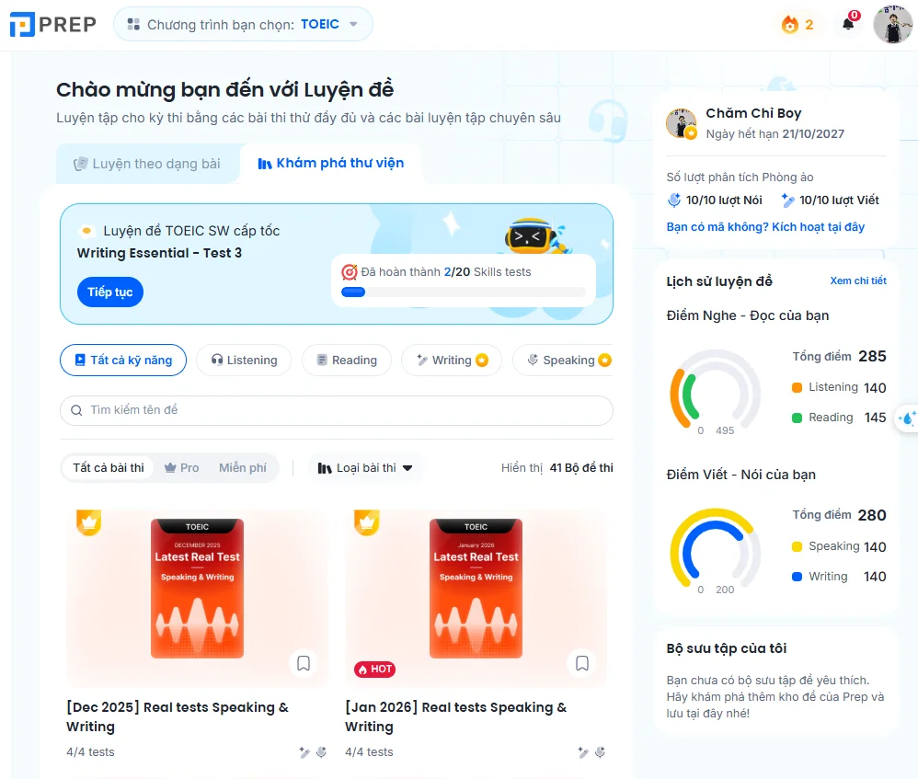Click the microphone icon beside lượt Nói
Image resolution: width=918 pixels, height=779 pixels.
(x=674, y=200)
